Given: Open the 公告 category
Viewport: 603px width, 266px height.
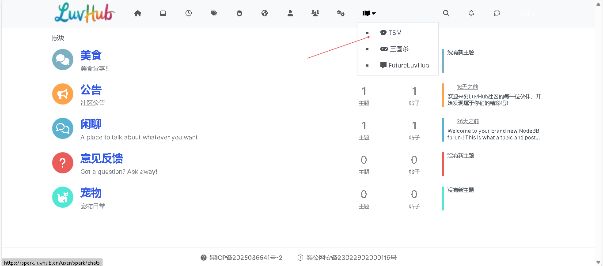Looking at the screenshot, I should pos(91,90).
